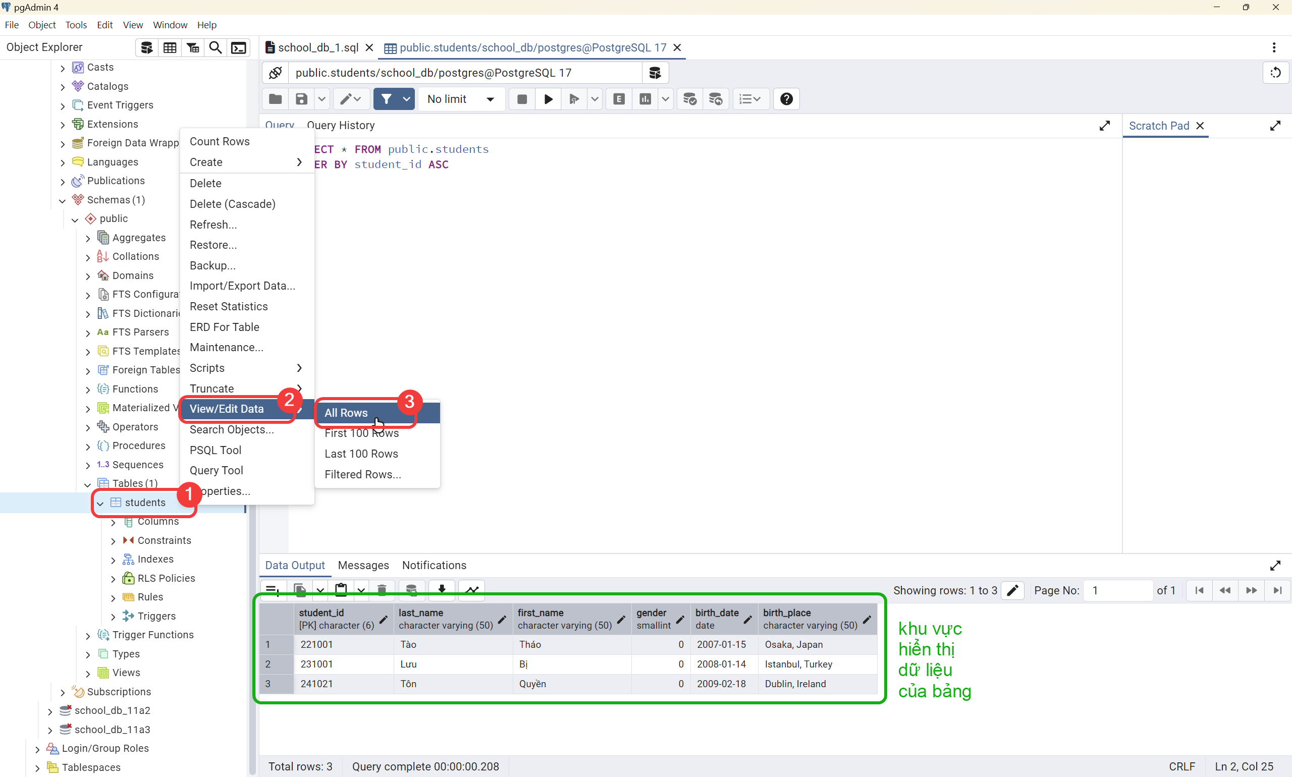Select First 100 Rows menu entry
The height and width of the screenshot is (777, 1292).
point(361,433)
